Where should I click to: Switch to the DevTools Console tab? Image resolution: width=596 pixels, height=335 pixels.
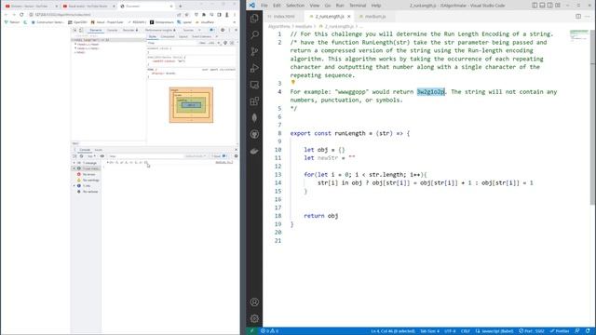(x=112, y=30)
